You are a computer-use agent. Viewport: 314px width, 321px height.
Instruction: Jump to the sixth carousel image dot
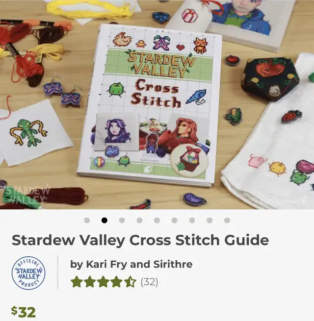point(175,220)
